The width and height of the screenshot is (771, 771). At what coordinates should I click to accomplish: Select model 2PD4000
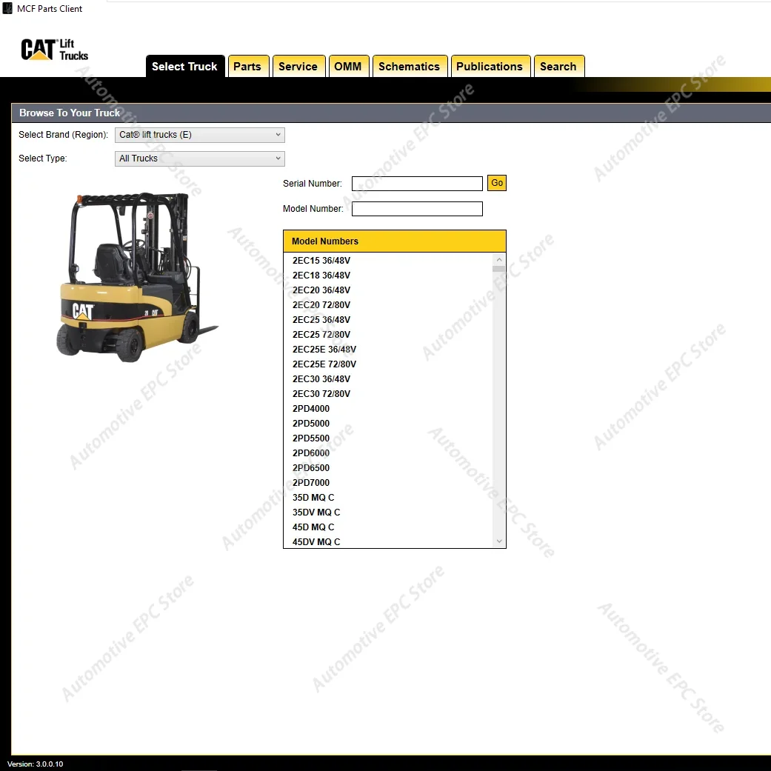(311, 409)
